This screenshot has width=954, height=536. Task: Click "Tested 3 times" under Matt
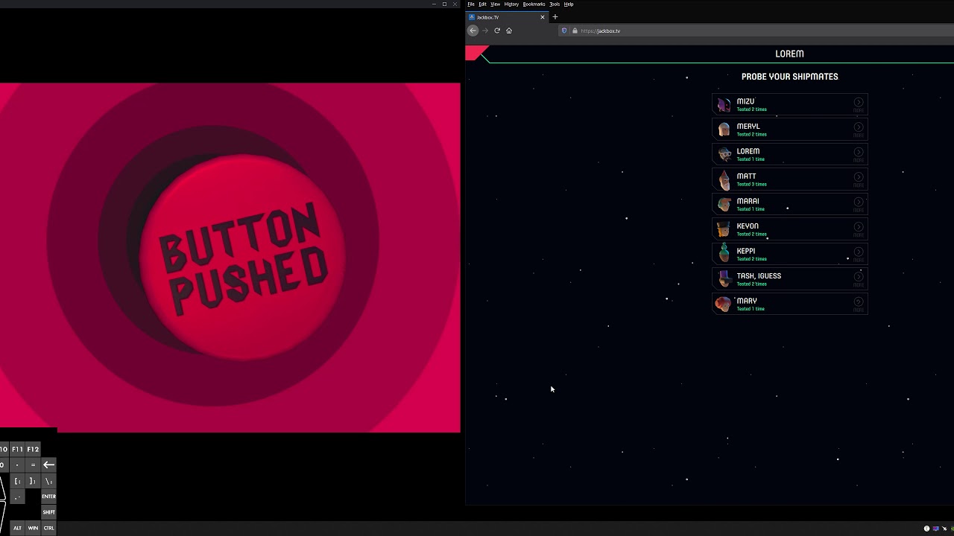point(751,184)
